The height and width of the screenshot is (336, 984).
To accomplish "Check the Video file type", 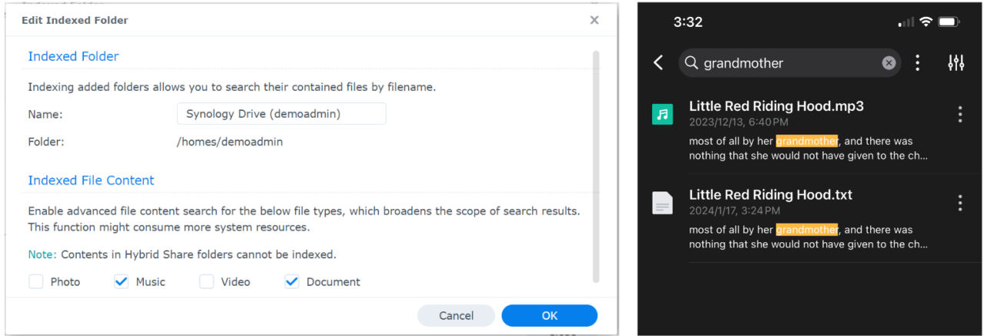I will [207, 282].
